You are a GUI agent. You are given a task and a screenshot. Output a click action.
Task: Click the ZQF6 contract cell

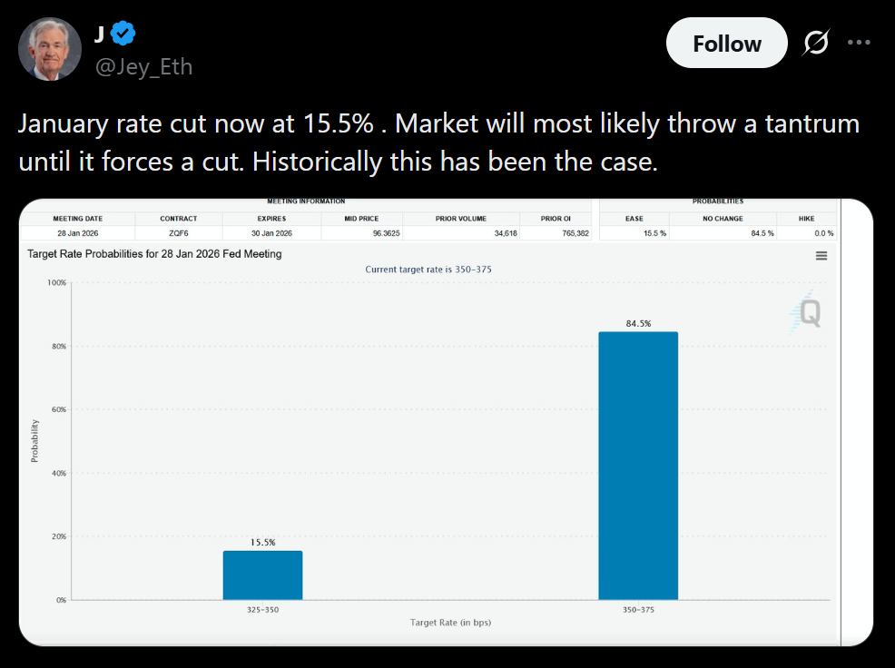click(178, 233)
